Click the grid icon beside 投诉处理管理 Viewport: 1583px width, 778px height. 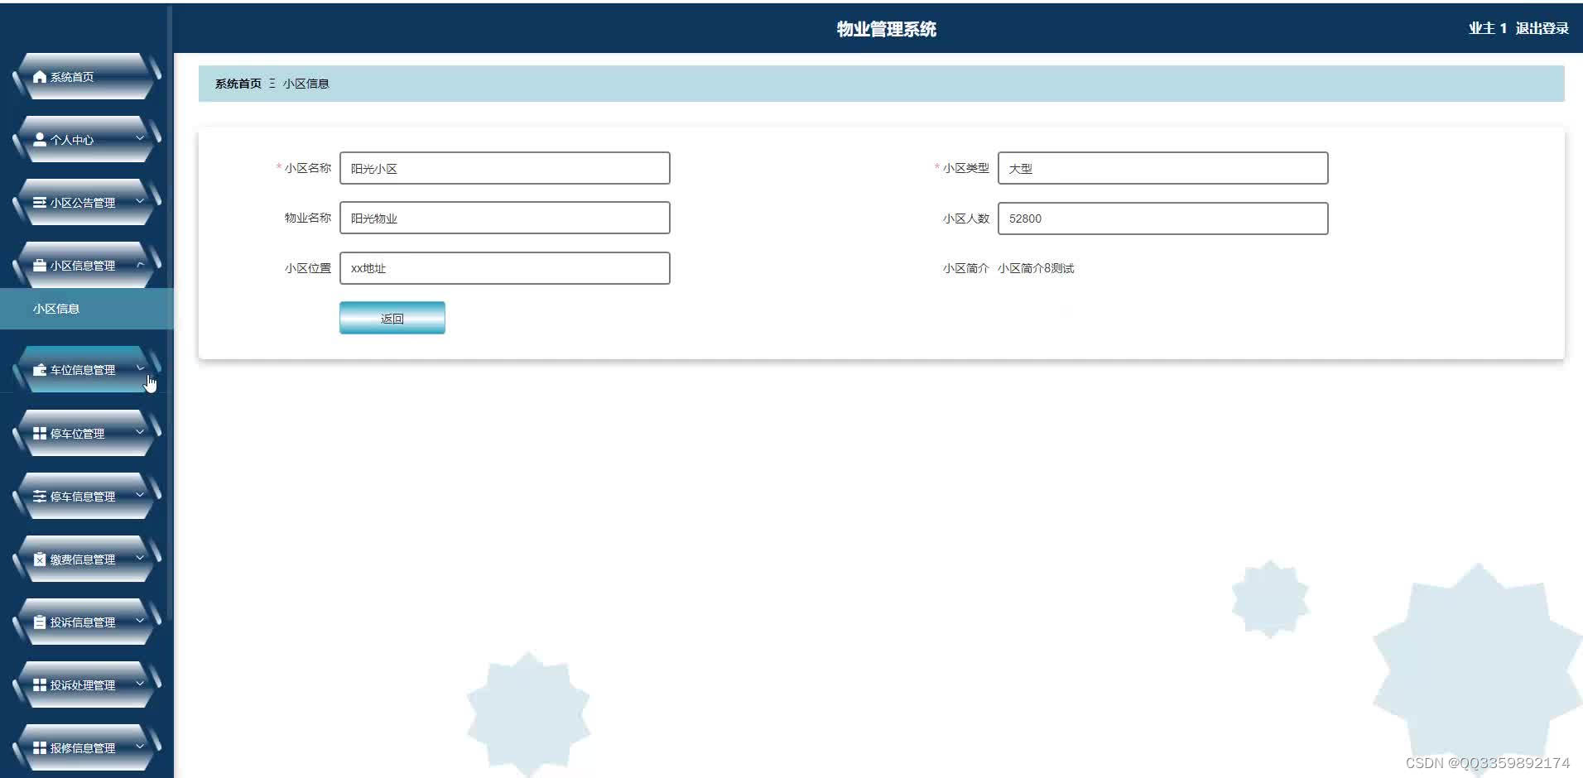coord(40,685)
